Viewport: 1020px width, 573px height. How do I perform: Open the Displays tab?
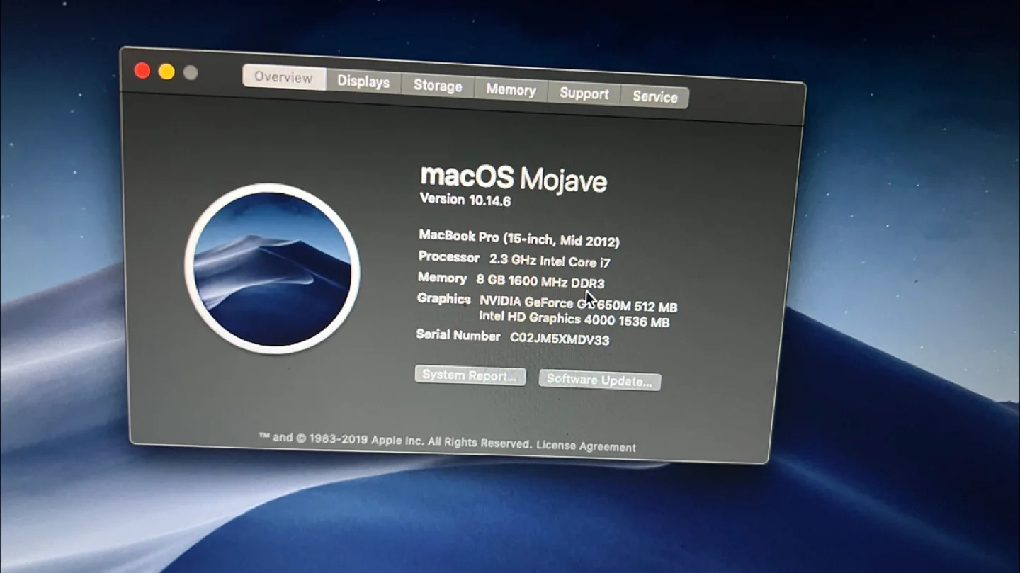coord(363,81)
